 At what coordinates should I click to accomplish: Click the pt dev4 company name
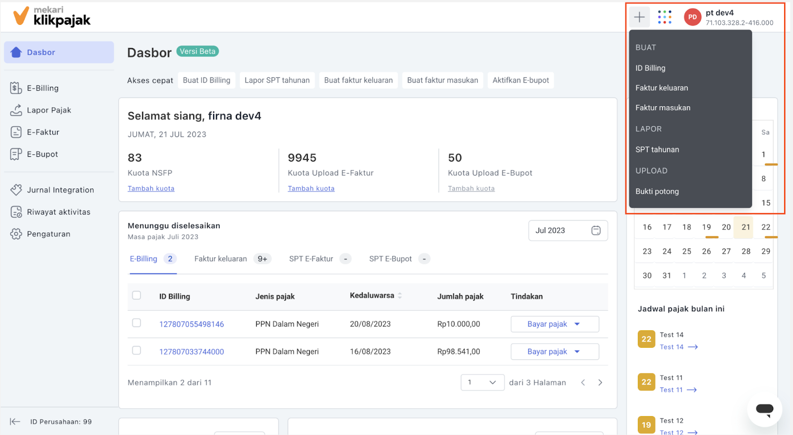click(720, 13)
